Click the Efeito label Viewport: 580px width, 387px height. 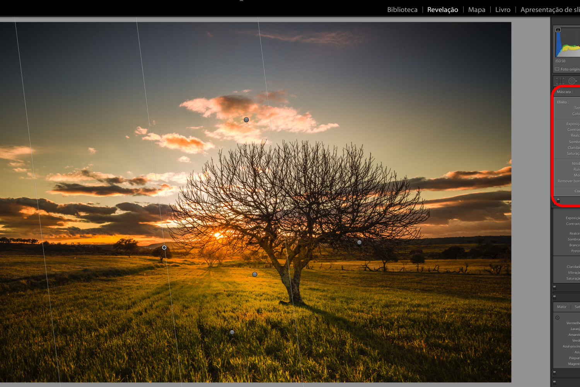(x=563, y=102)
